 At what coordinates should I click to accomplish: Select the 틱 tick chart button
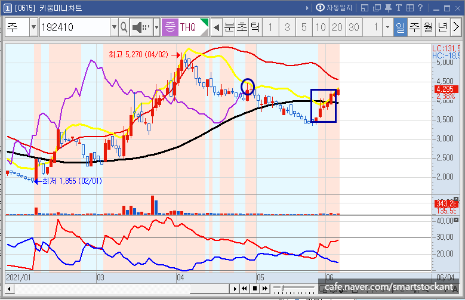click(255, 27)
